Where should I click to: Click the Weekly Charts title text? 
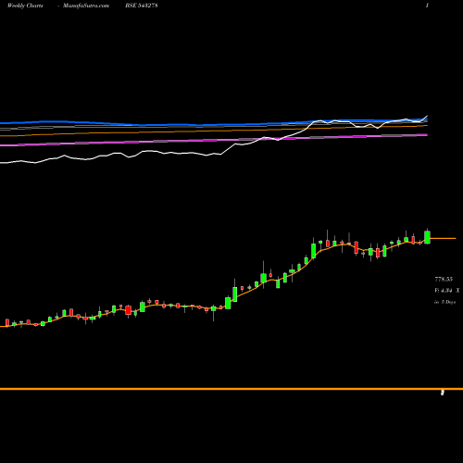tap(25, 6)
